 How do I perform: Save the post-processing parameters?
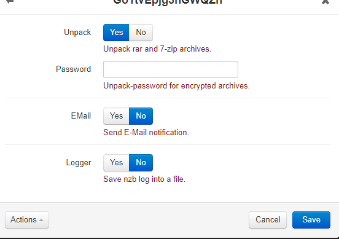[x=311, y=220]
